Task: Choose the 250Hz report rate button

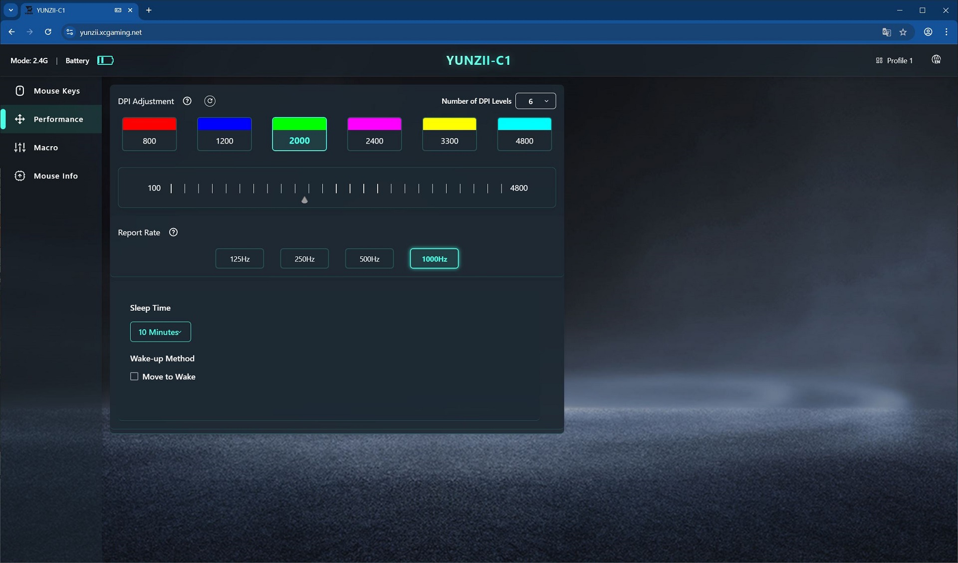Action: 304,258
